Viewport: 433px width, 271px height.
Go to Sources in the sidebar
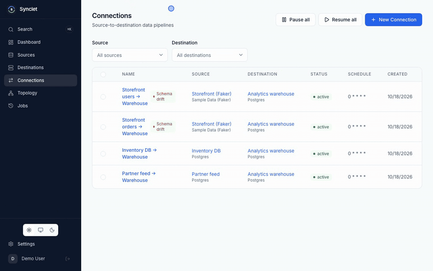point(41,55)
